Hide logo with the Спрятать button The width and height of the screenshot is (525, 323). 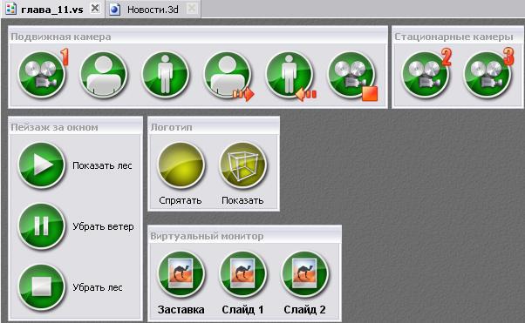(181, 165)
